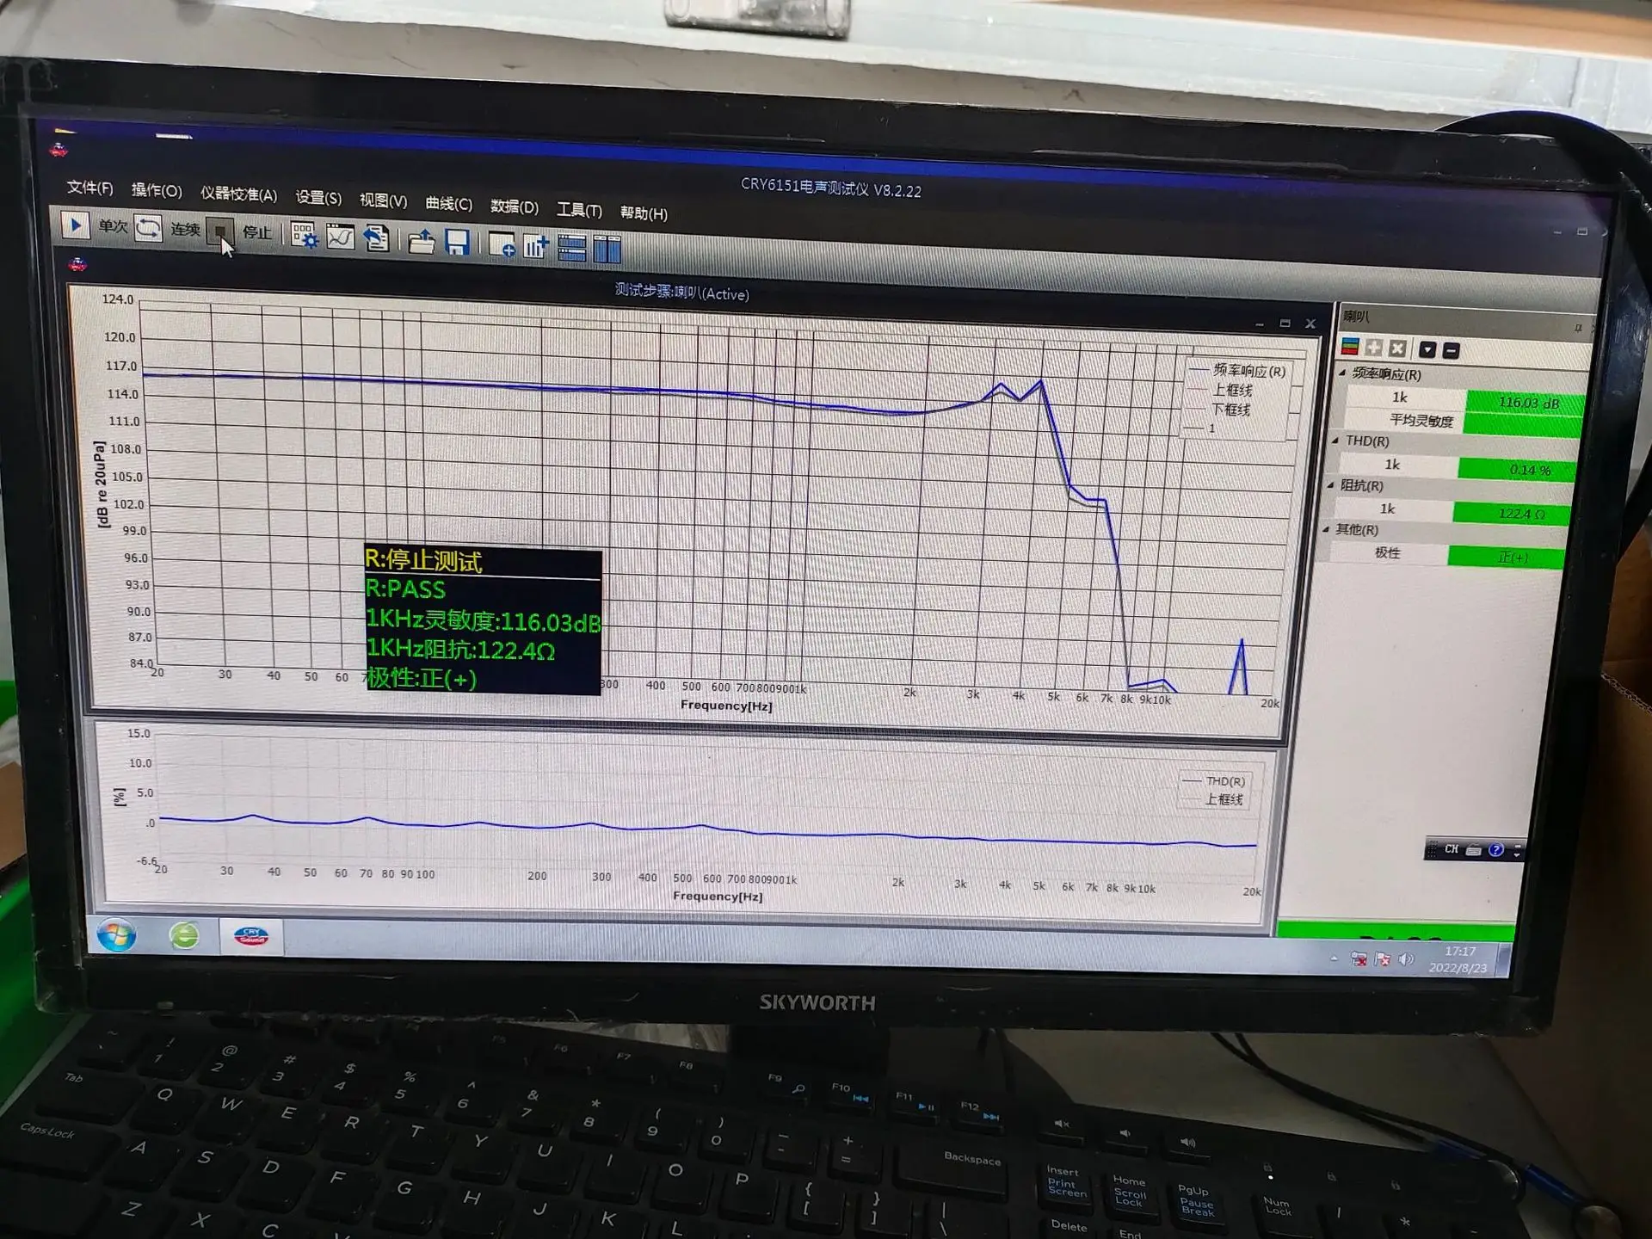Click the open-folder upload icon

[421, 243]
